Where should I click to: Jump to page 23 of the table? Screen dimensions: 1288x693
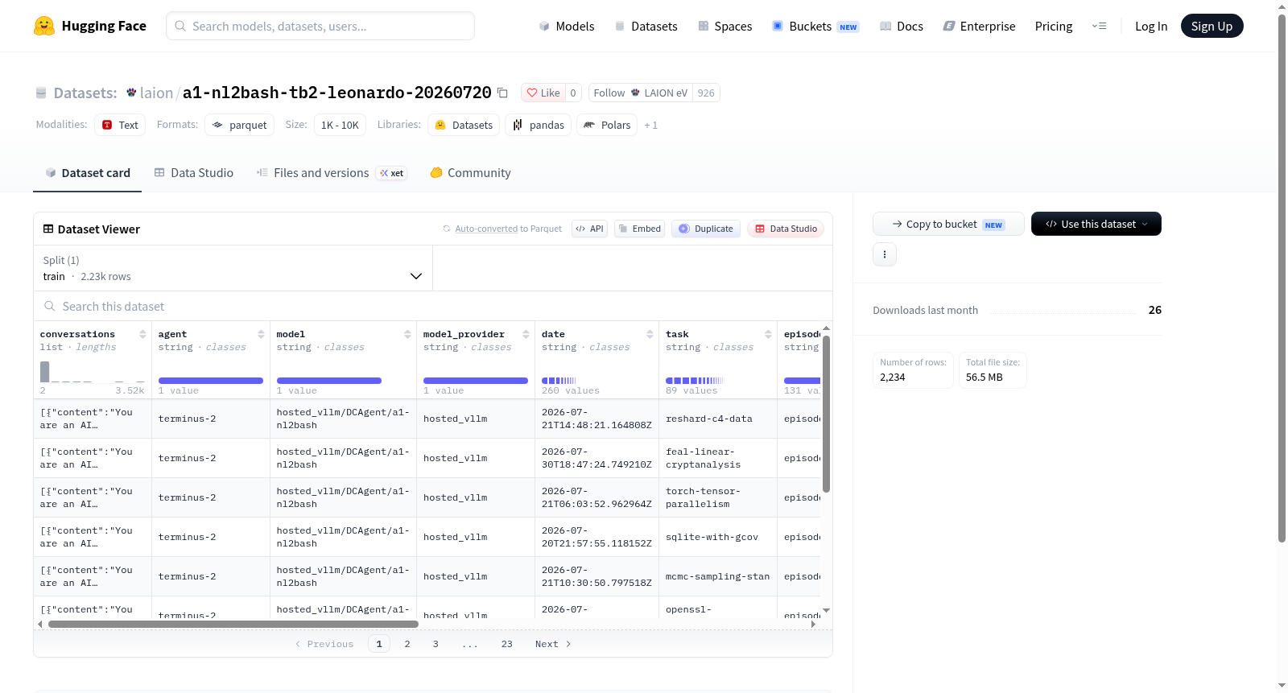[x=507, y=644]
